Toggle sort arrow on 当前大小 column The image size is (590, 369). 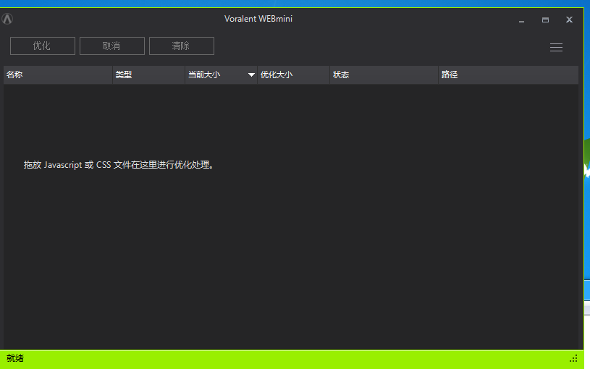(x=251, y=75)
